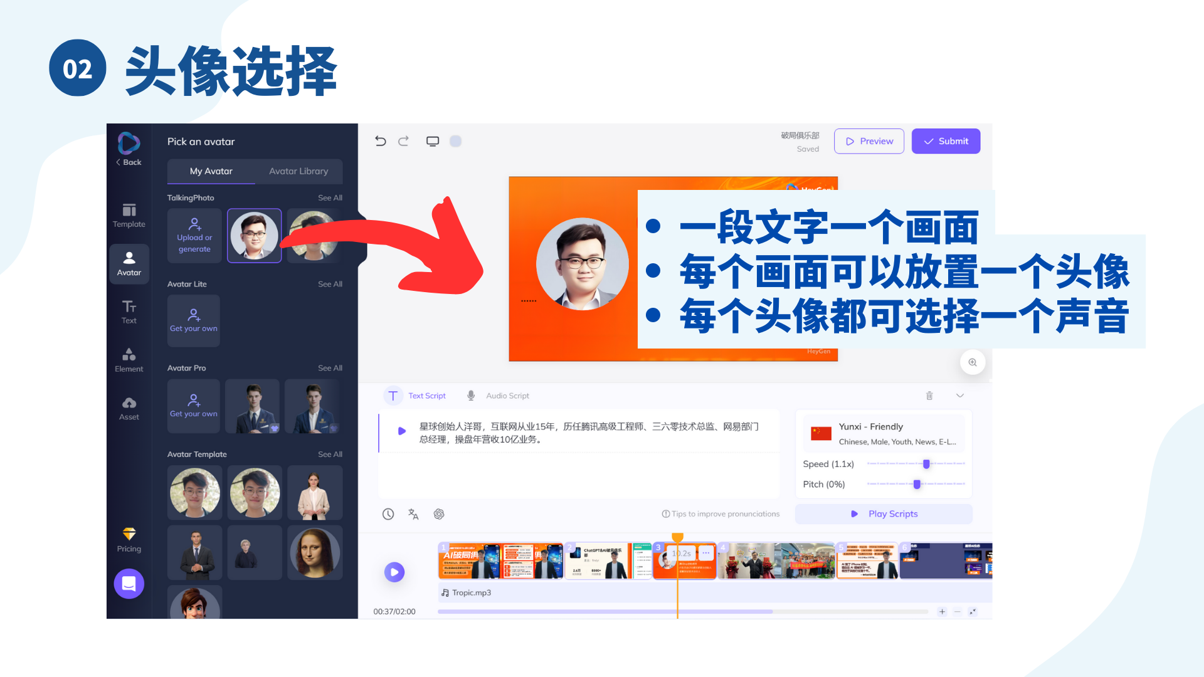Click the Redo arrow icon
The height and width of the screenshot is (677, 1204).
click(404, 141)
